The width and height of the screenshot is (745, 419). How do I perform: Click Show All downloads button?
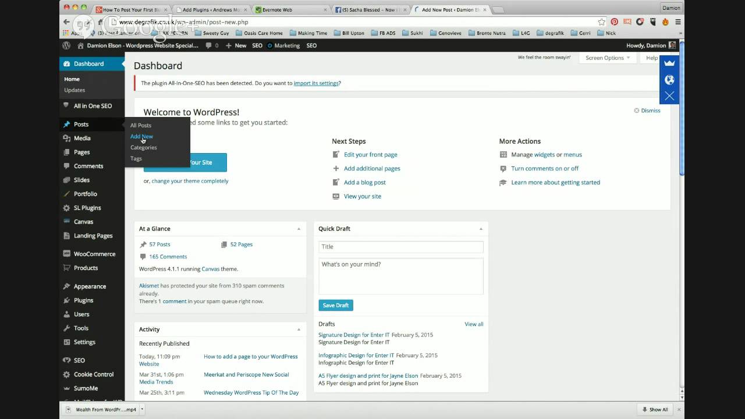click(654, 410)
